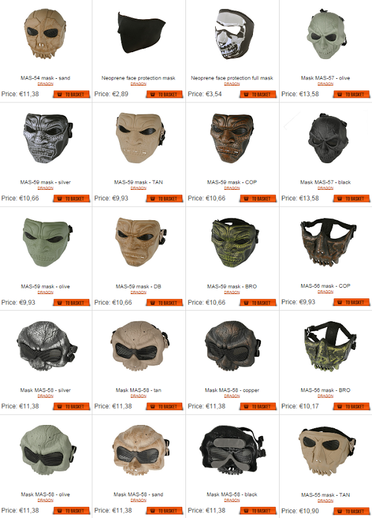Click basket icon for Mask MAS-57 black
Screen dimensions: 372x518
point(340,199)
